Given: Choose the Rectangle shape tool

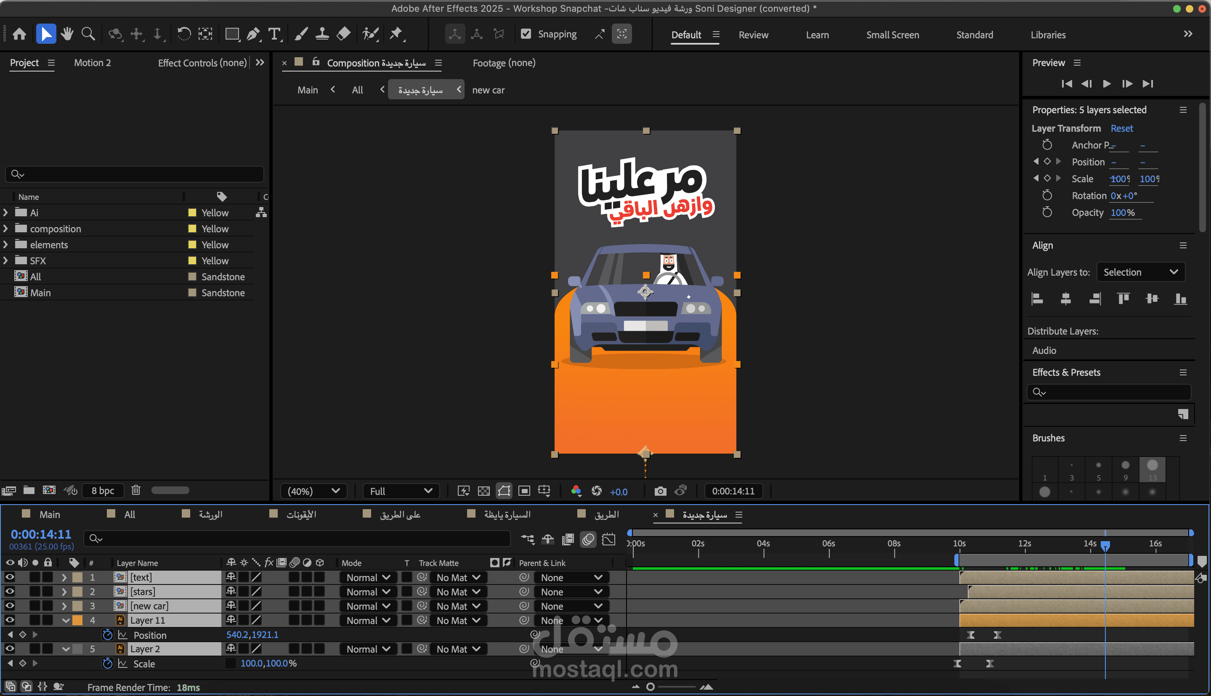Looking at the screenshot, I should tap(232, 34).
